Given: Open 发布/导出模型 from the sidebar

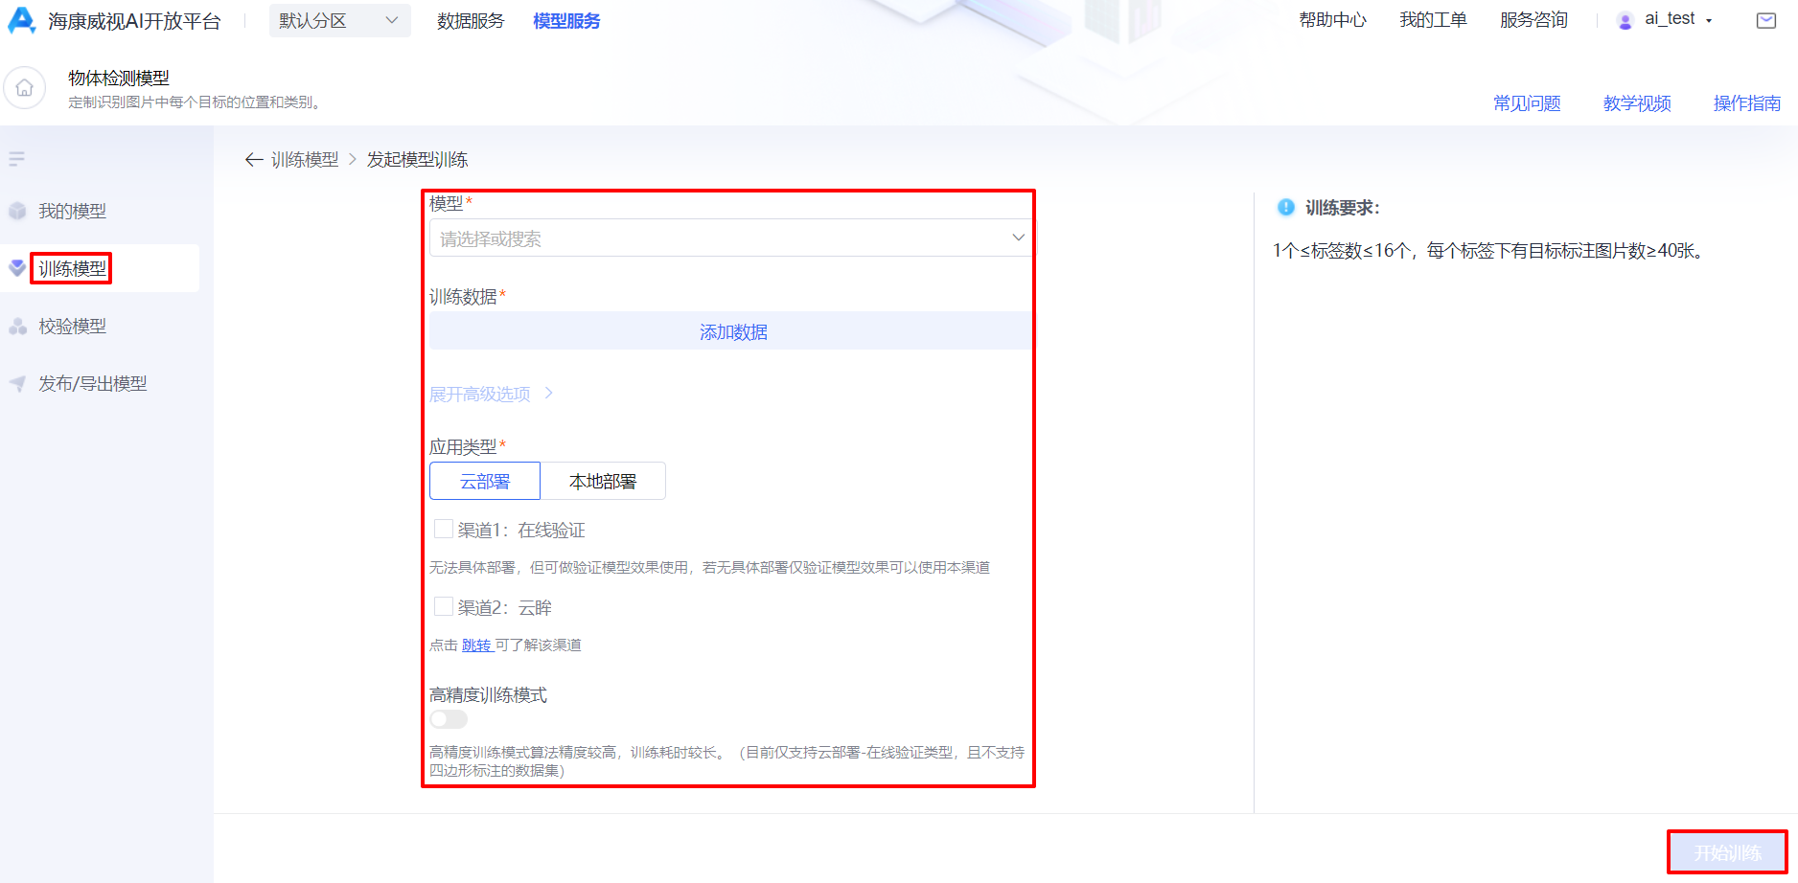Looking at the screenshot, I should [x=91, y=383].
